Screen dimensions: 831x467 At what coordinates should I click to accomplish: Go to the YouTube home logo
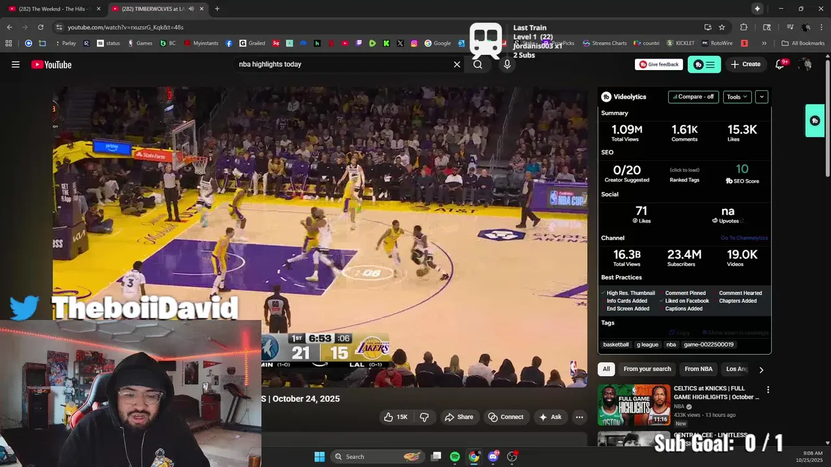[51, 64]
